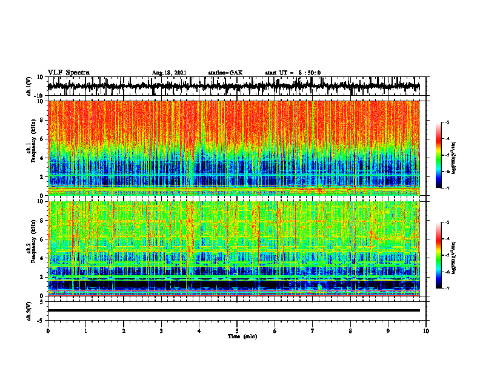This screenshot has height=371, width=480.
Task: Click the "-7" label on ch.1 color bar
Action: click(x=447, y=188)
